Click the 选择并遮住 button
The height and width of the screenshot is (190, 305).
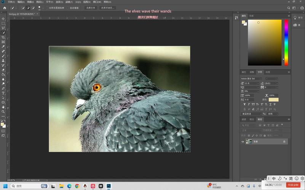[x=107, y=8]
